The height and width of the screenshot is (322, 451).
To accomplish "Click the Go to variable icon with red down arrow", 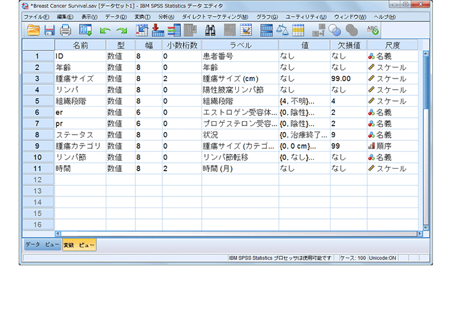I will coord(158,30).
